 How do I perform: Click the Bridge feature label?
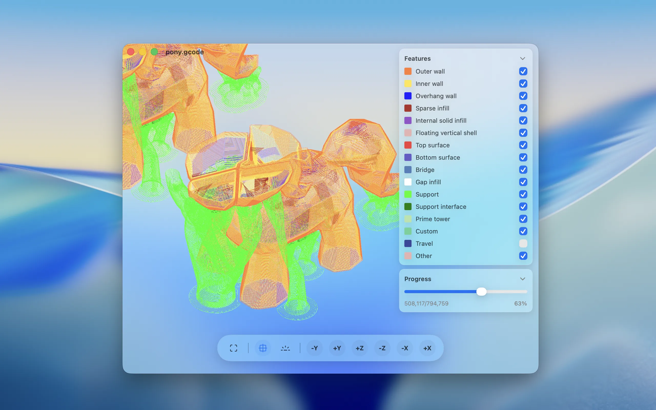[425, 170]
